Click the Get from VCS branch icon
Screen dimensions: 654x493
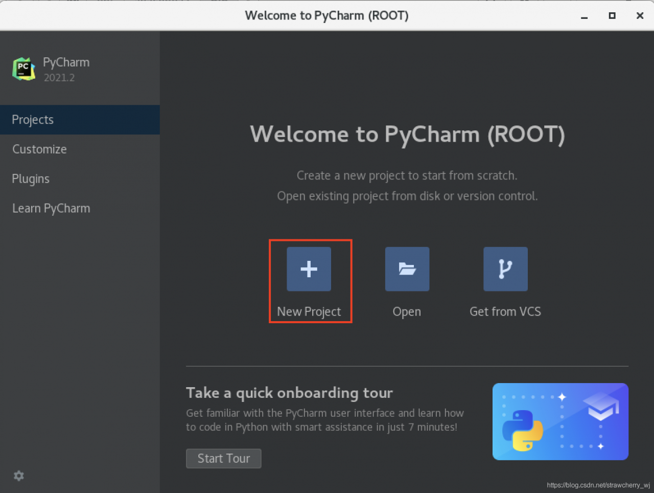[x=505, y=269]
